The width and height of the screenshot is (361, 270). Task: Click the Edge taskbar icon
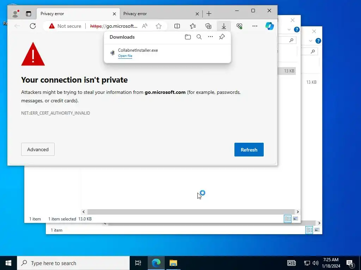[x=156, y=263]
